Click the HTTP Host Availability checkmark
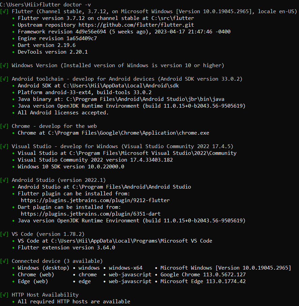 tap(4, 295)
